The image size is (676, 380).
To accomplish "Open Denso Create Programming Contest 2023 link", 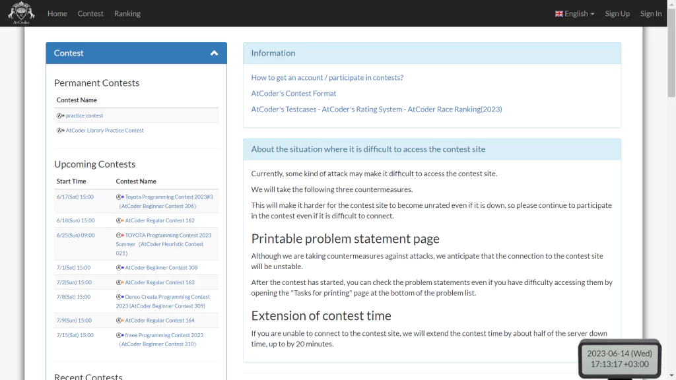I will 163,301.
